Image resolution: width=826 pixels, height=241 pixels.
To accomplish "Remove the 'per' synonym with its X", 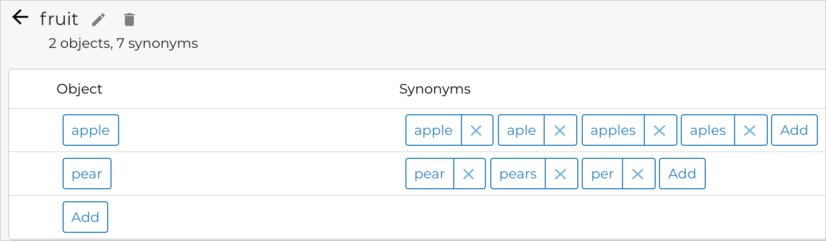I will click(x=638, y=174).
